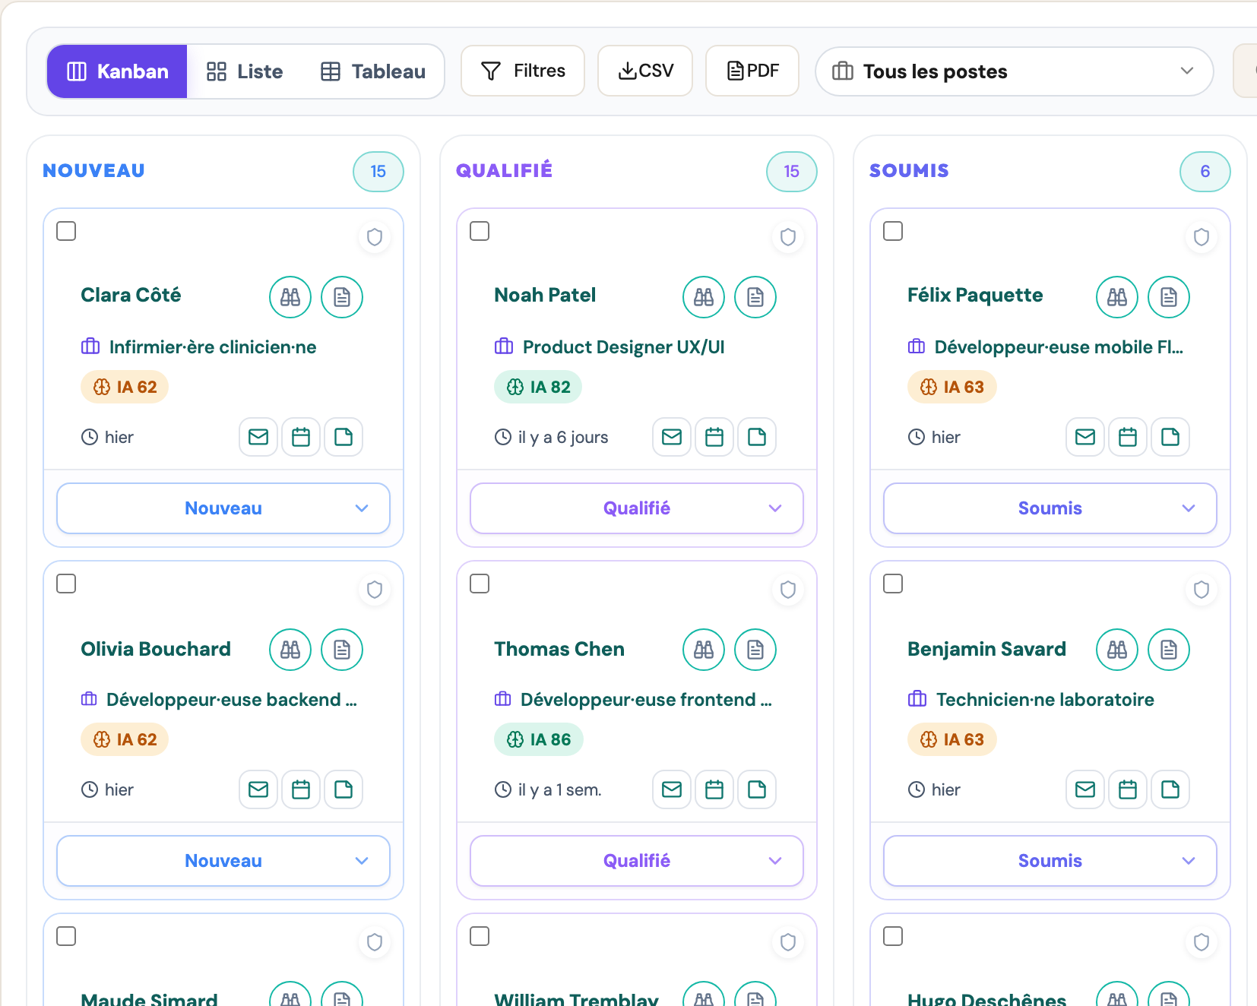
Task: Click note icon on Thomas Chen card
Action: click(x=757, y=789)
